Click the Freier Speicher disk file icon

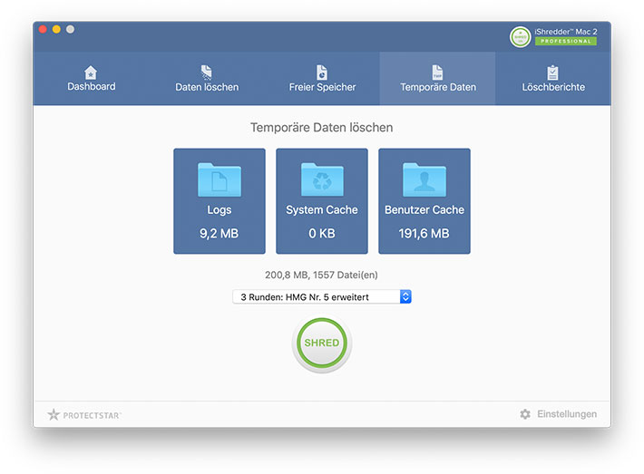point(322,73)
